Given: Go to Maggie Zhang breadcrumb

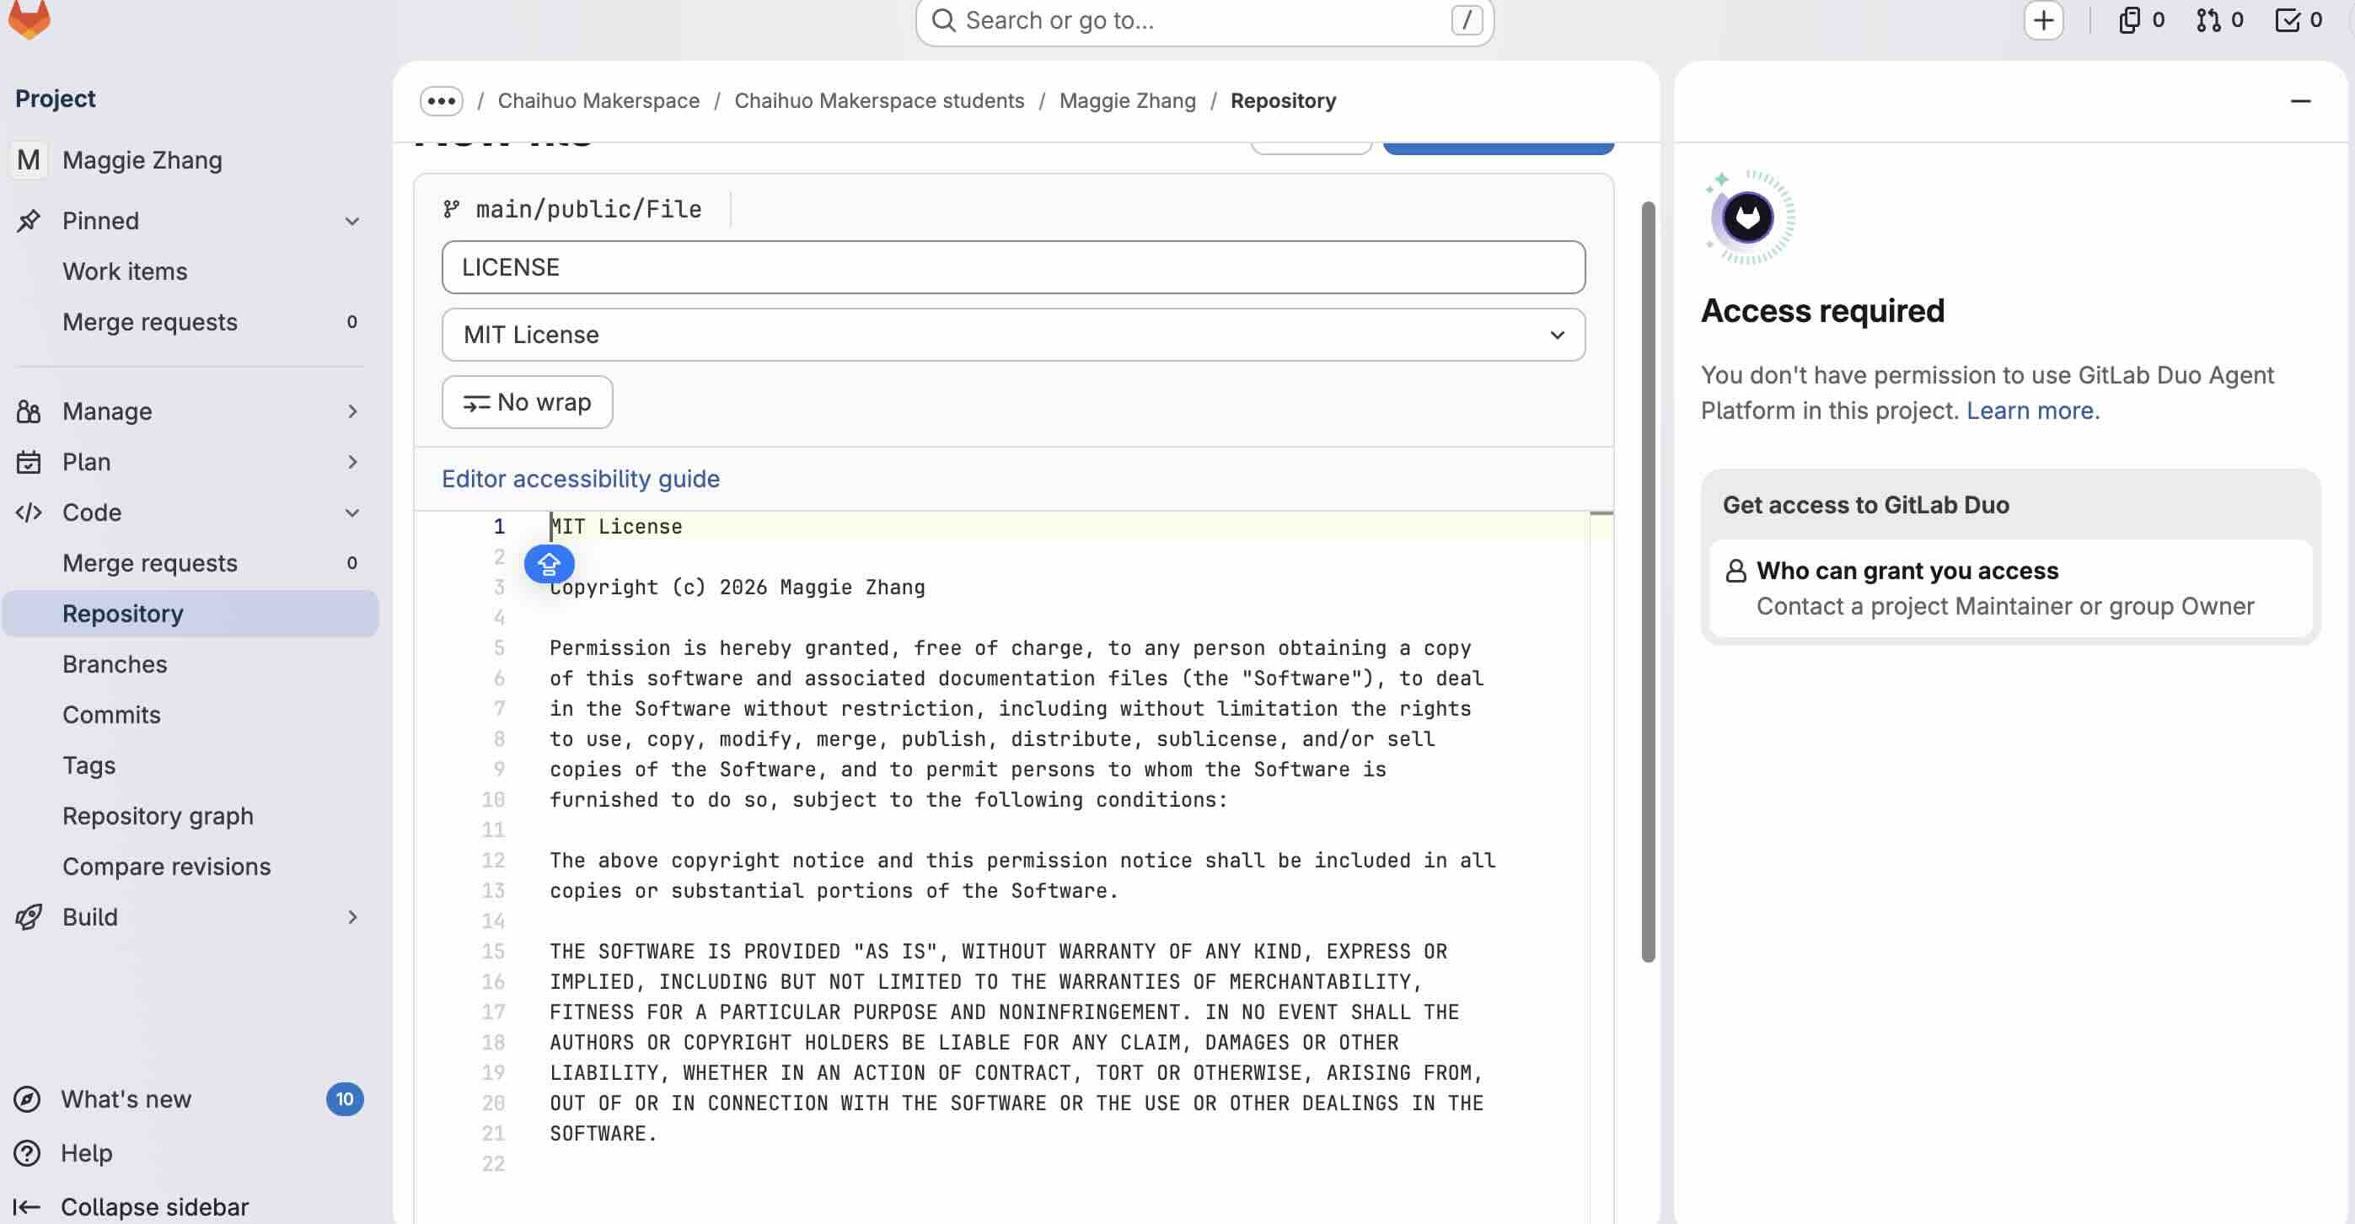Looking at the screenshot, I should click(1127, 100).
